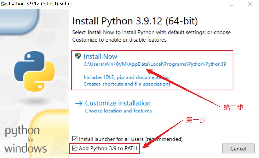Click the "Python 3.9.12 (64-bit) Setup" title bar text
259x158 pixels.
tap(41, 4)
